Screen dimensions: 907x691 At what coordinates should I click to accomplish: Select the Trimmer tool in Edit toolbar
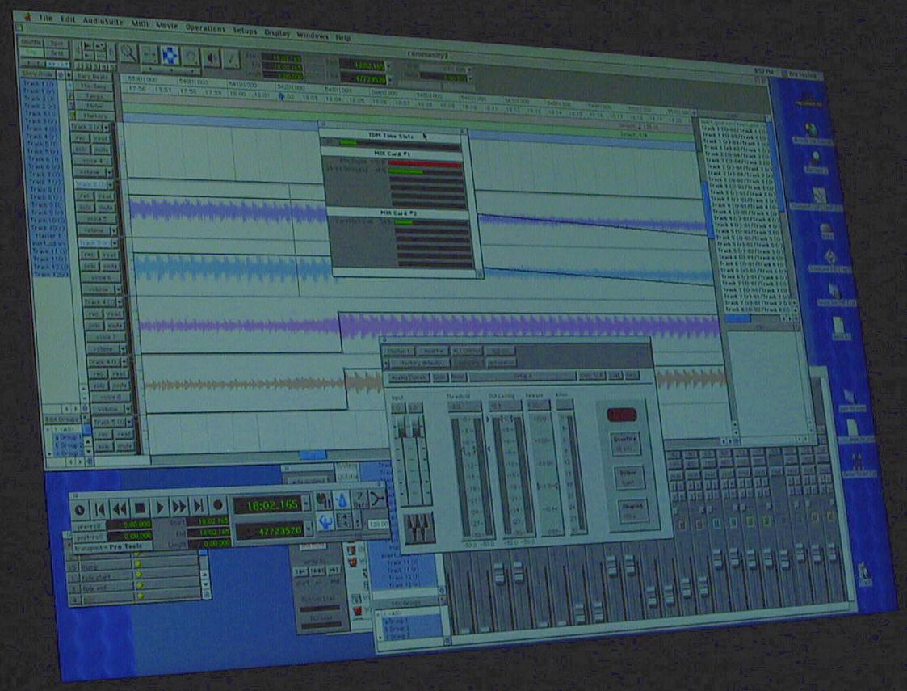[149, 54]
